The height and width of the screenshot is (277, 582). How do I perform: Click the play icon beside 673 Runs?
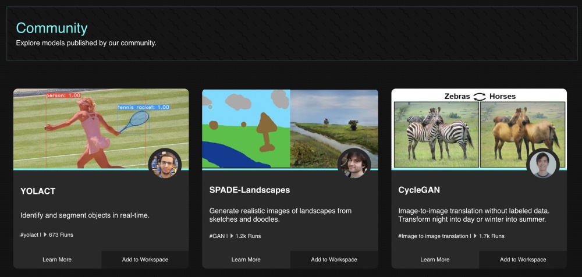coord(45,235)
